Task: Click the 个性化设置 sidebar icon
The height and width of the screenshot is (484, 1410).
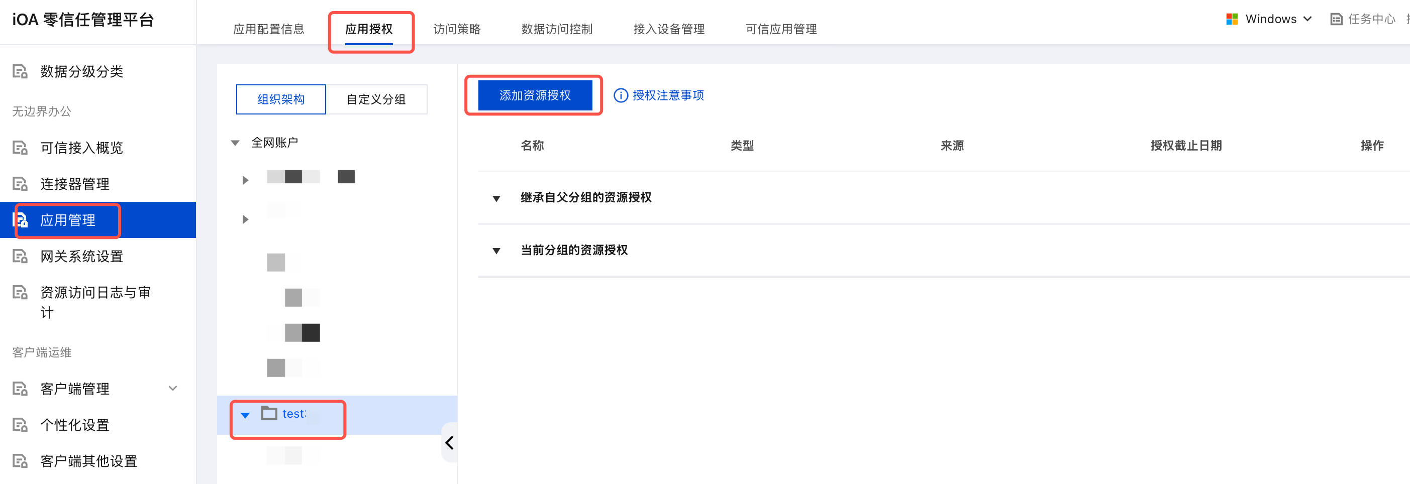Action: (20, 424)
